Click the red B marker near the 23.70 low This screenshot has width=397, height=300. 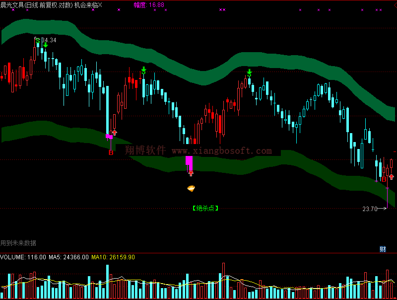384,180
